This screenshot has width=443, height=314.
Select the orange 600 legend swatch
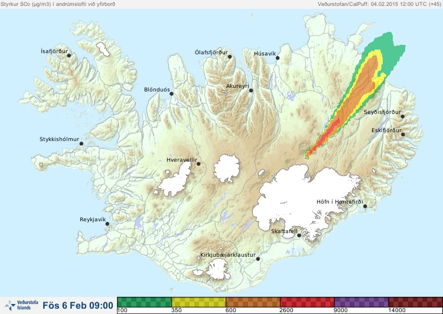(253, 302)
